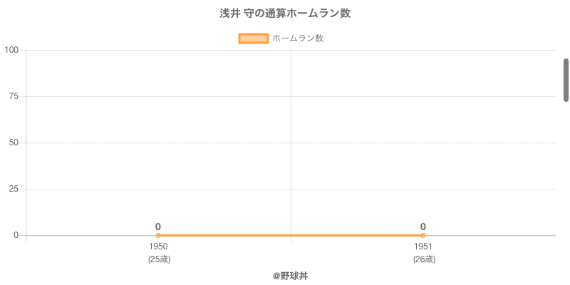Screen dimensions: 570x285
Task: Click the 50 y-axis tick label
Action: pyautogui.click(x=14, y=142)
